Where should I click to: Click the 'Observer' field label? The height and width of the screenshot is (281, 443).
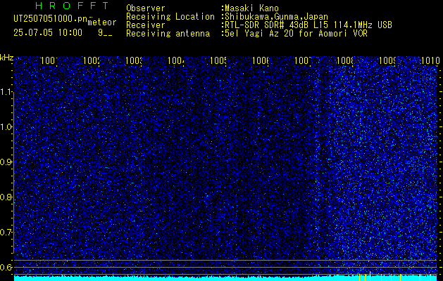tap(146, 8)
